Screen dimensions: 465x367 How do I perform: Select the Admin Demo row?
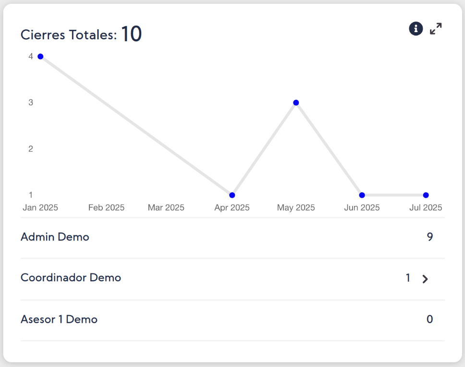click(55, 237)
